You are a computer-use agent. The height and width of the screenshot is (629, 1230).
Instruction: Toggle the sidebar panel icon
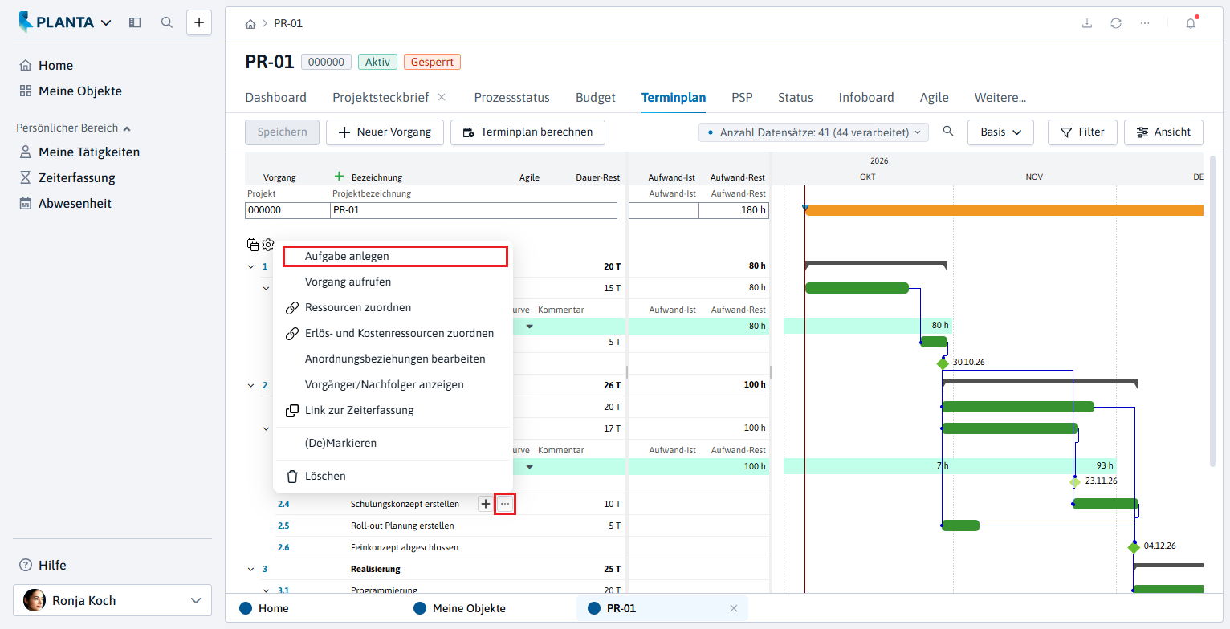(x=135, y=22)
